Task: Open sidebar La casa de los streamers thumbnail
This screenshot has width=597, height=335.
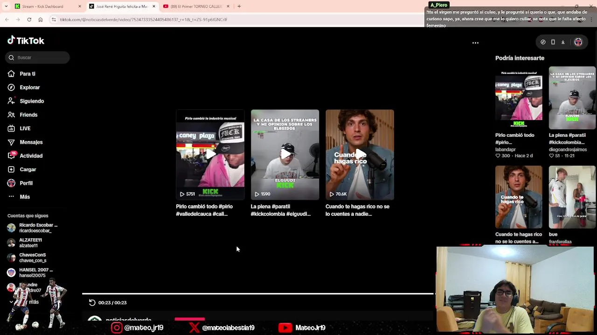Action: coord(572,98)
